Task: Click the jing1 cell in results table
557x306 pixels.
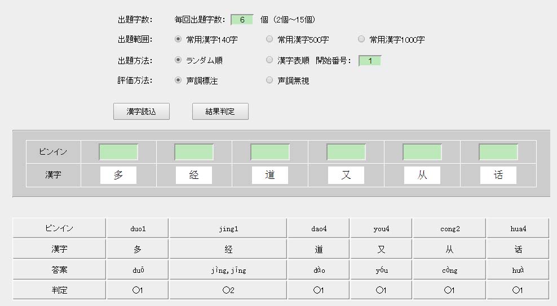Action: (228, 228)
